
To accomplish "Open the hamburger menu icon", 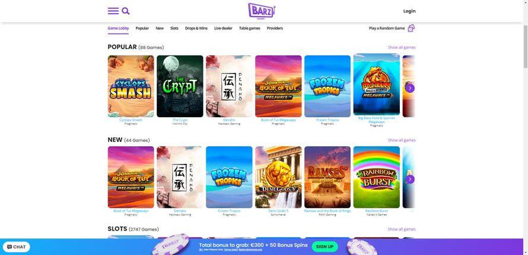I will pos(113,11).
